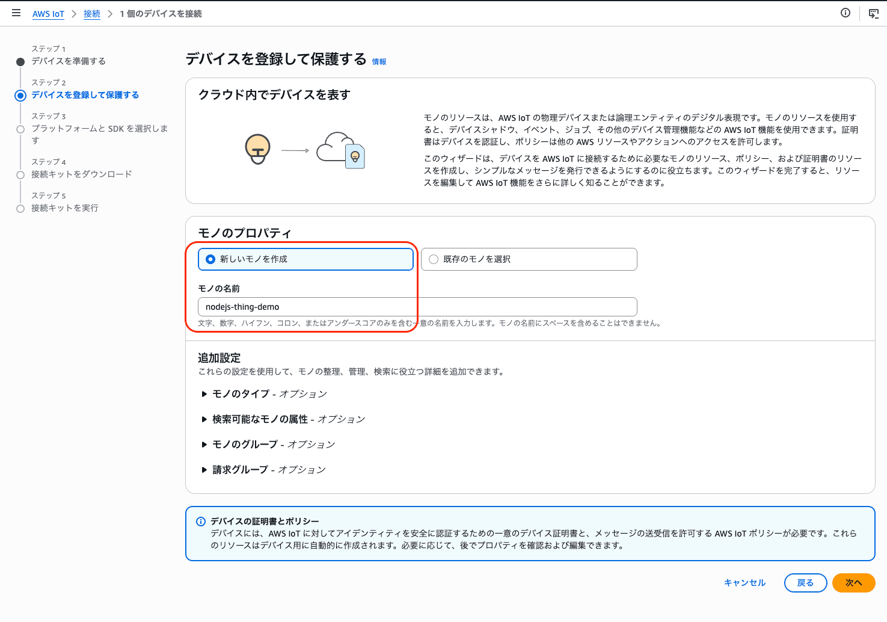This screenshot has height=622, width=887.
Task: Click the info circle icon in header
Action: [846, 13]
